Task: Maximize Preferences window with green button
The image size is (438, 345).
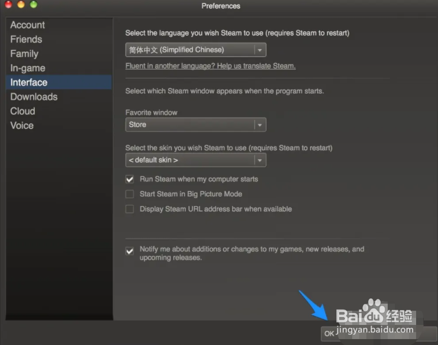Action: click(x=34, y=4)
